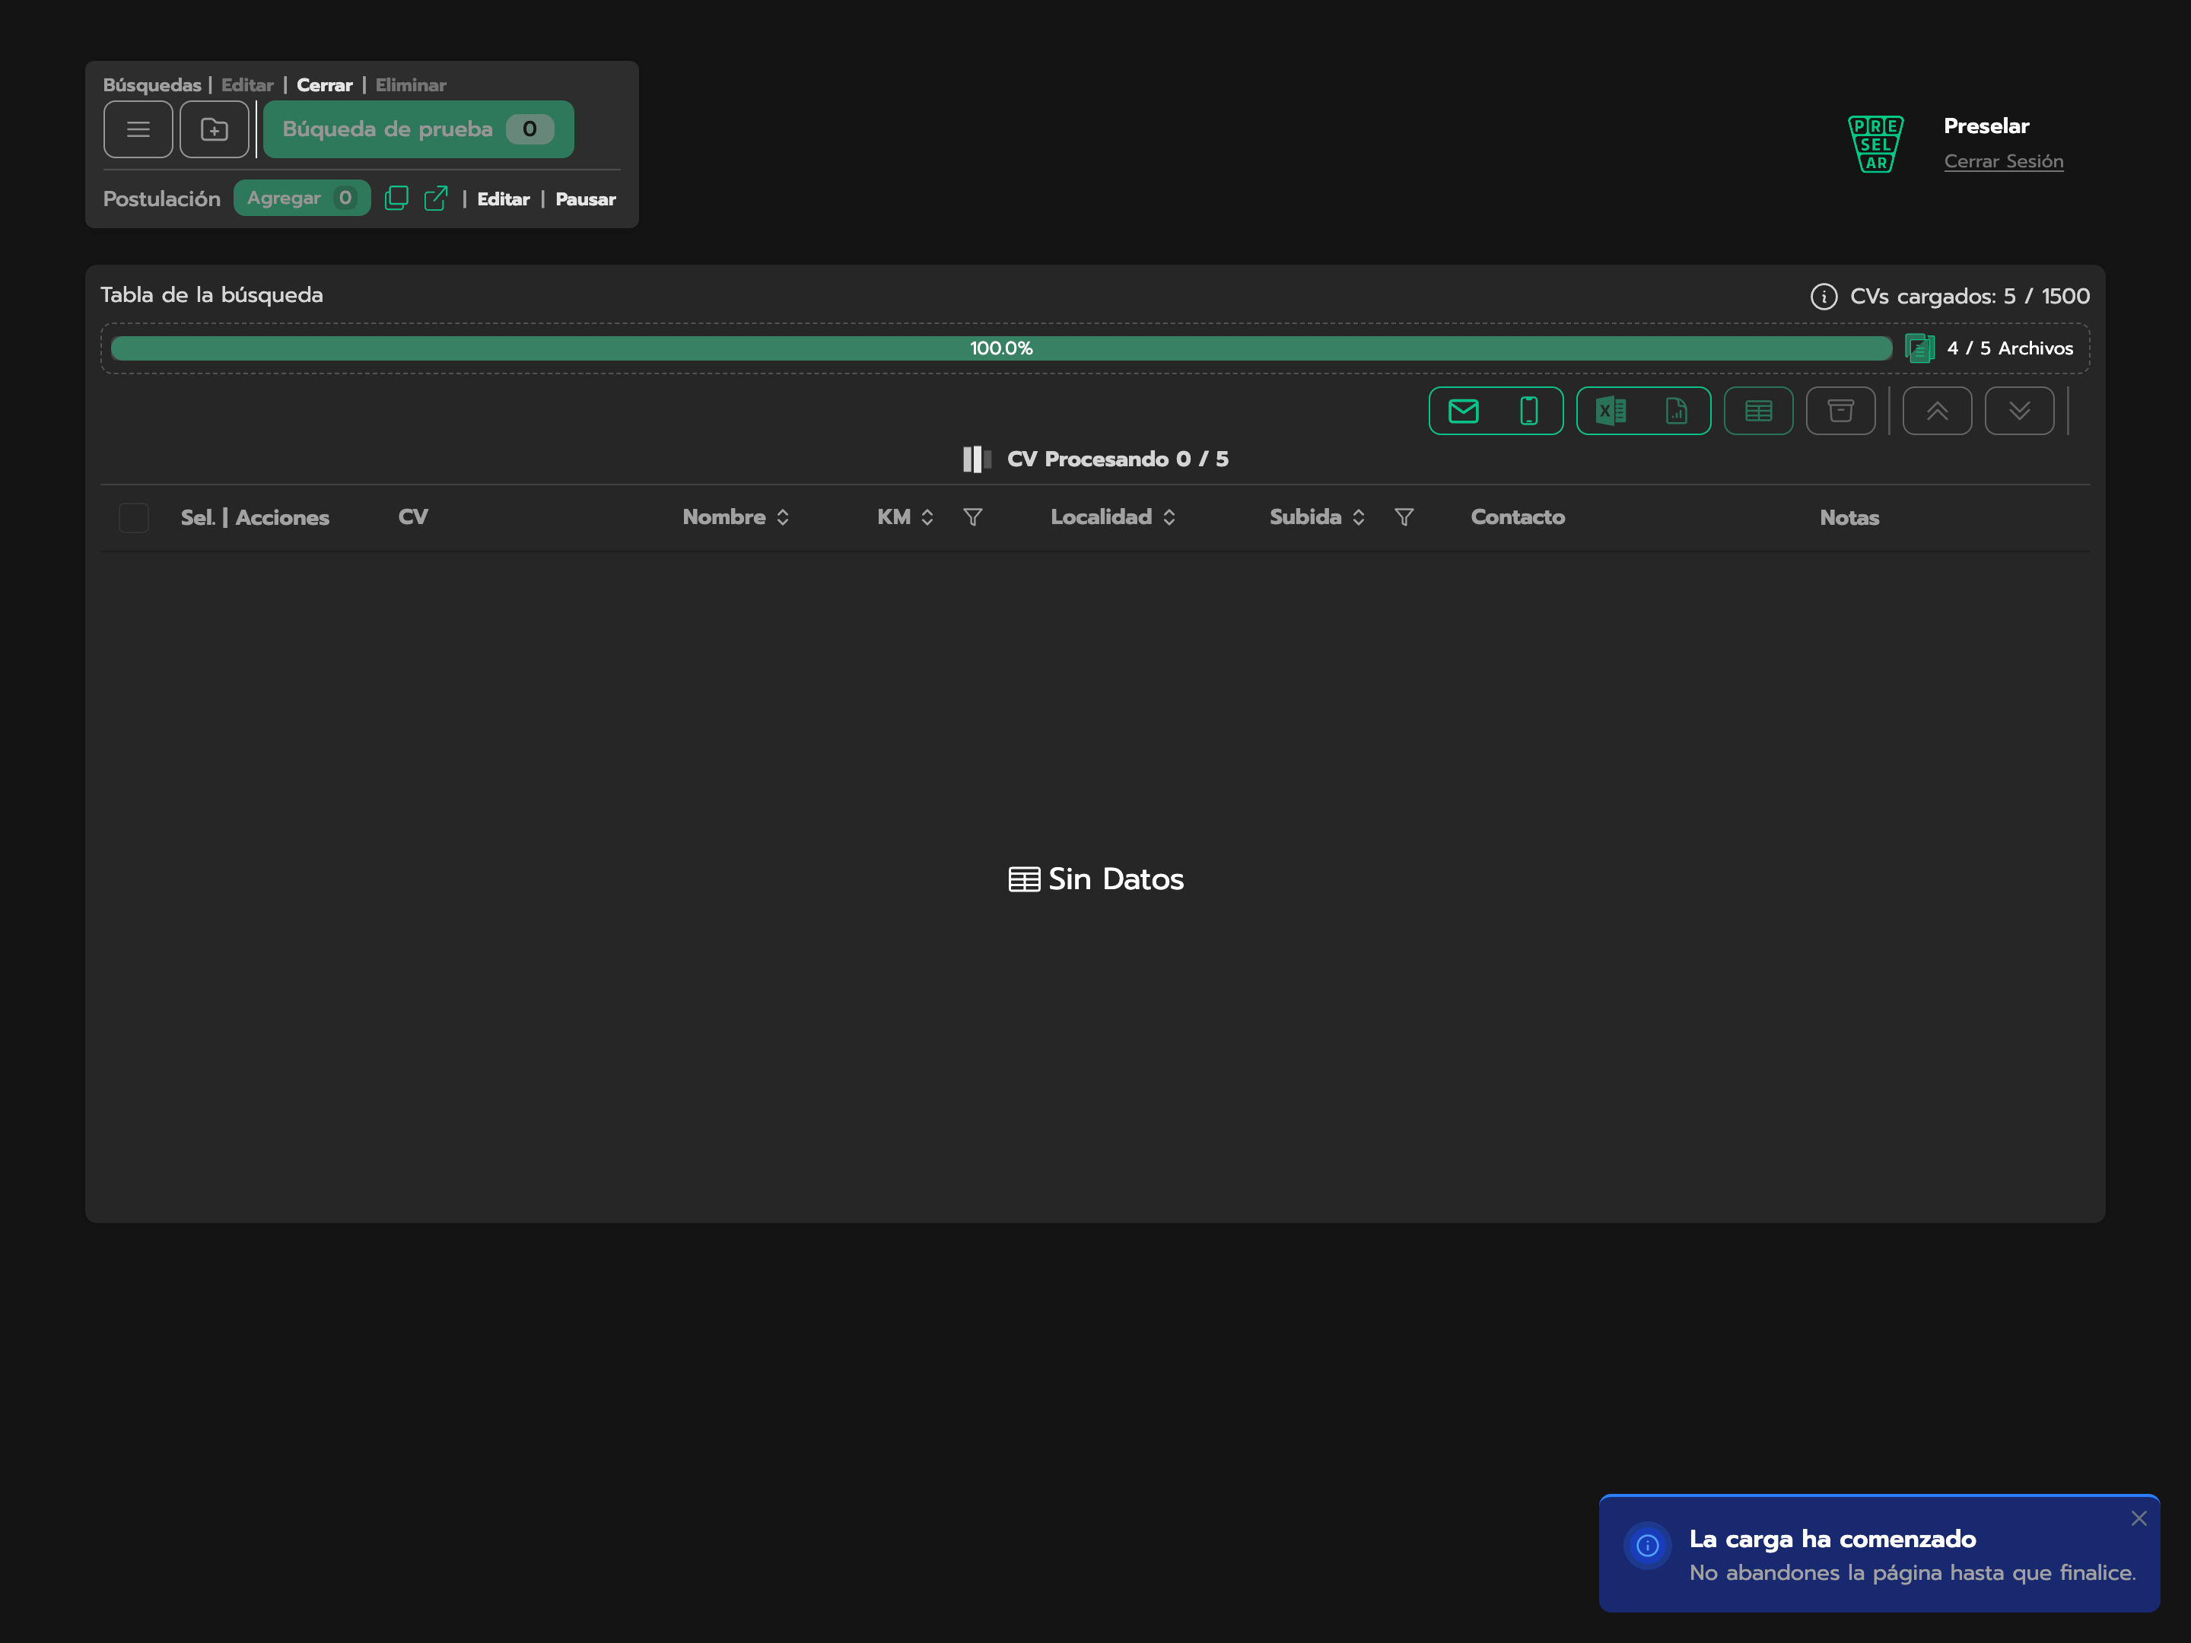
Task: Click Pausar for the postulación
Action: click(x=585, y=199)
